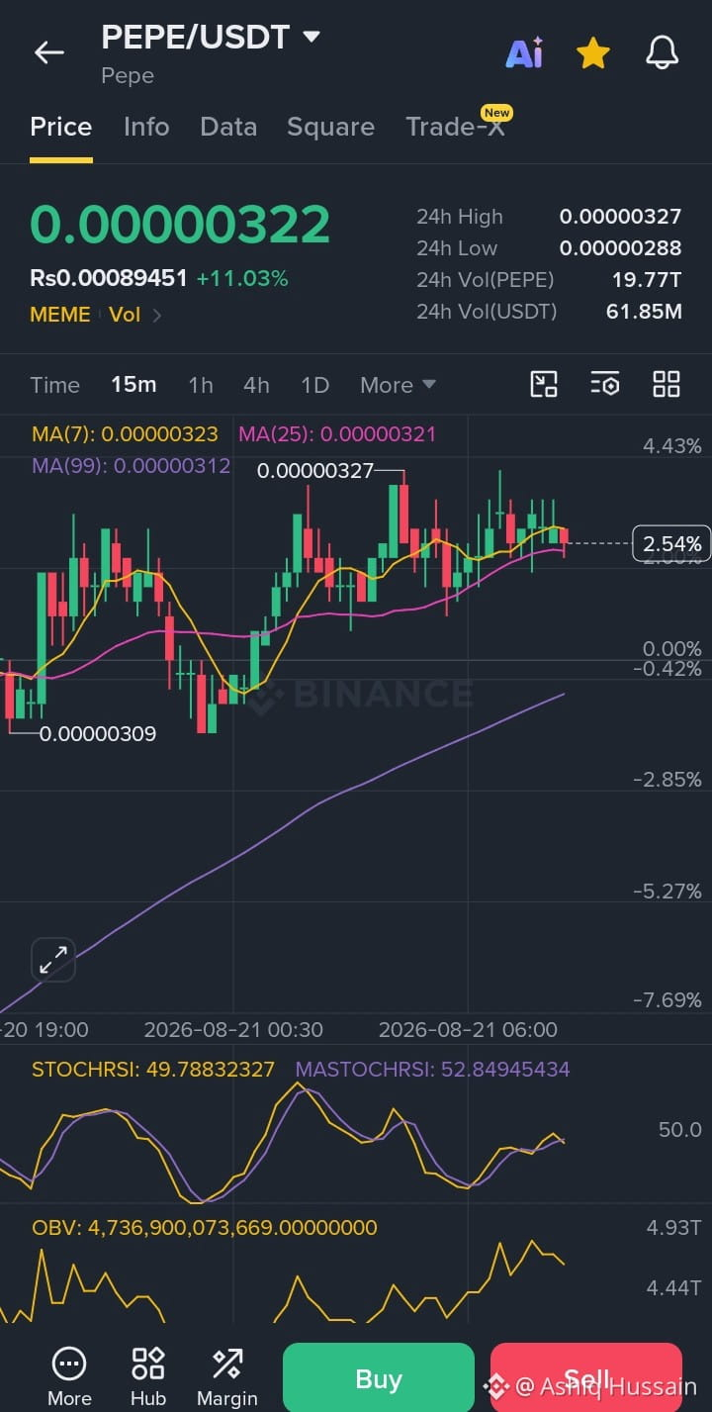Tap the current price 0.00000322
This screenshot has height=1412, width=712.
(x=180, y=225)
